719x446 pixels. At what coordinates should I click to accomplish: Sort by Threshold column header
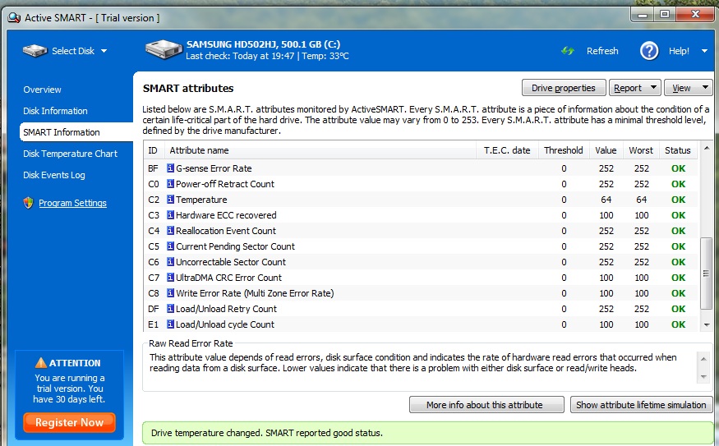[564, 150]
